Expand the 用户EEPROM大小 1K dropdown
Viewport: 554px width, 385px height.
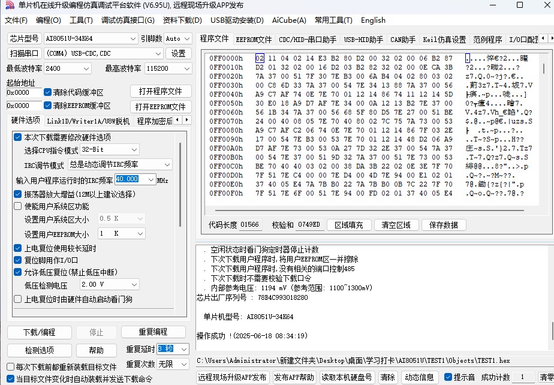click(x=140, y=234)
